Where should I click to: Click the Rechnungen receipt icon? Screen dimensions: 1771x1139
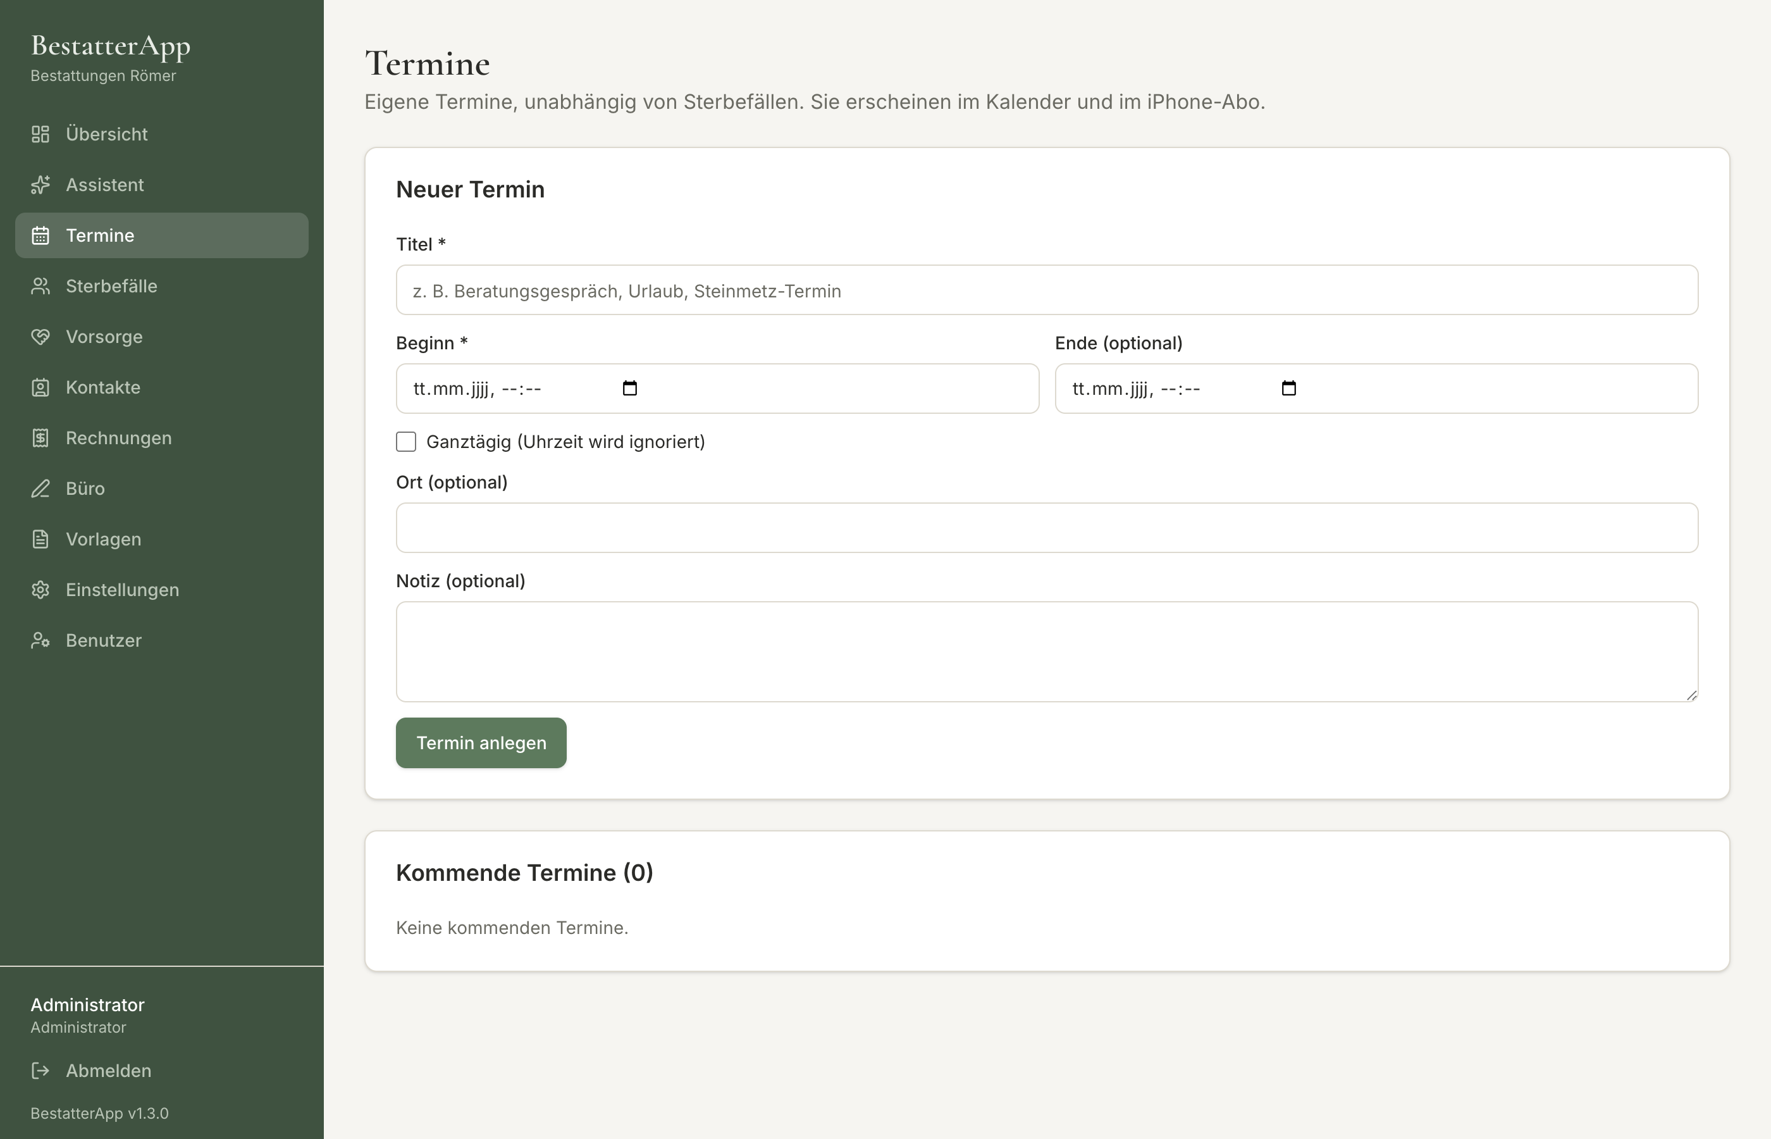click(x=40, y=438)
